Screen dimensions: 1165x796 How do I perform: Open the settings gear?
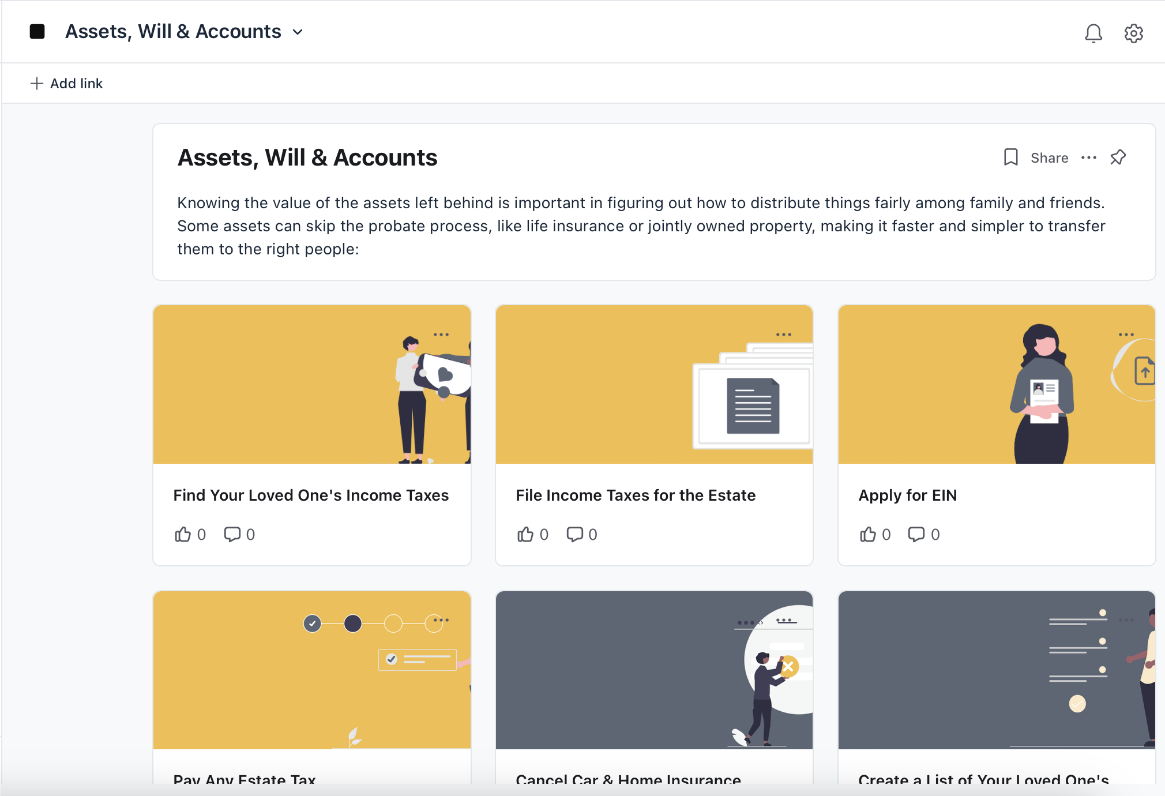1133,33
